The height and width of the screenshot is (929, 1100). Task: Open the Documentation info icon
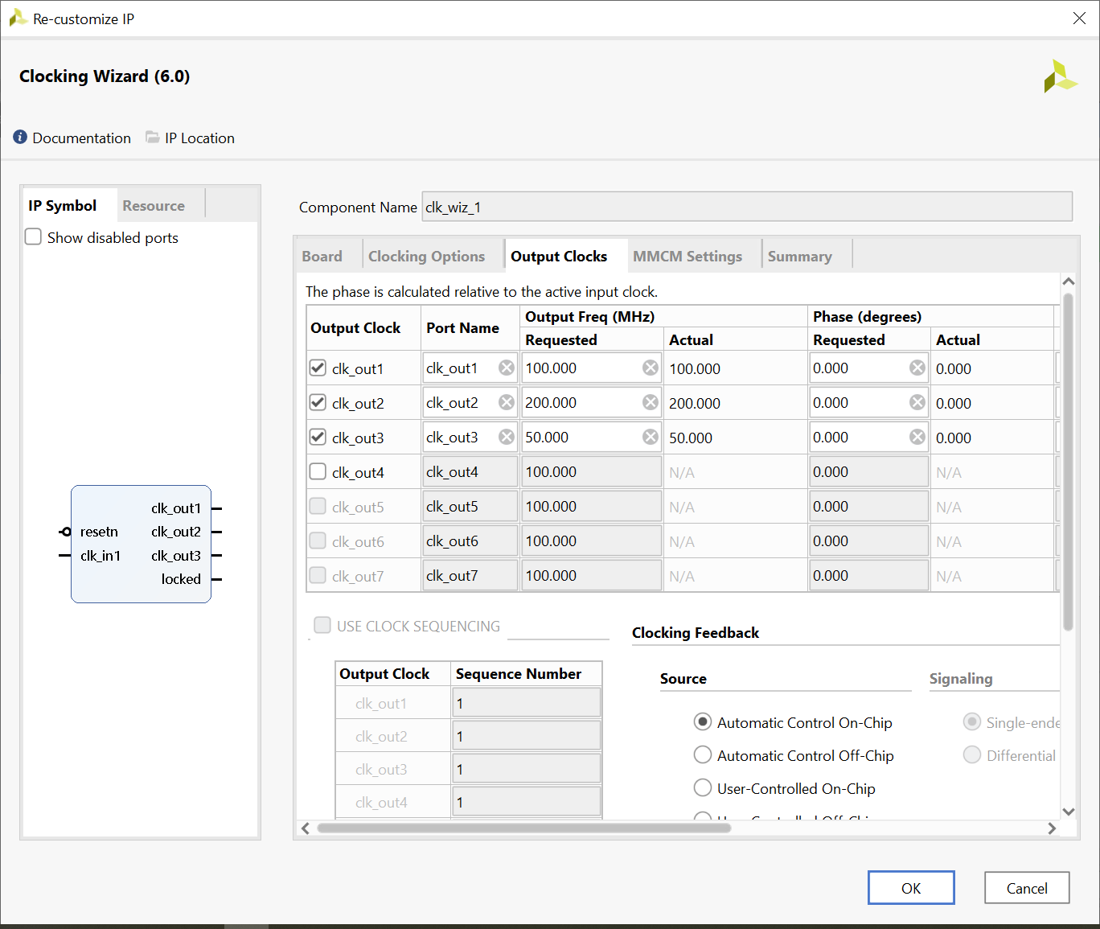pos(20,138)
